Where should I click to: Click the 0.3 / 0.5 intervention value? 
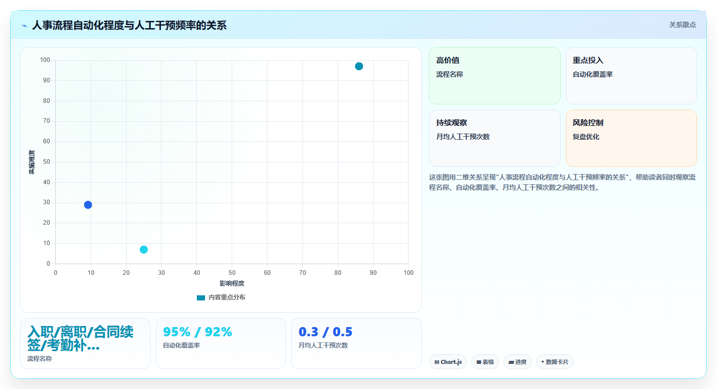click(x=325, y=332)
